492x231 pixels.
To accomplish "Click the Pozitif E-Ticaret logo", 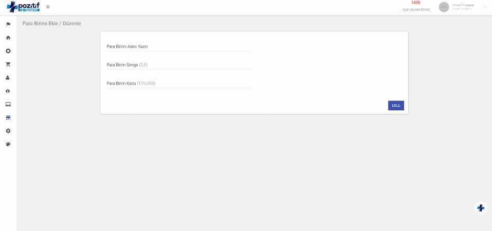I will 23,7.
